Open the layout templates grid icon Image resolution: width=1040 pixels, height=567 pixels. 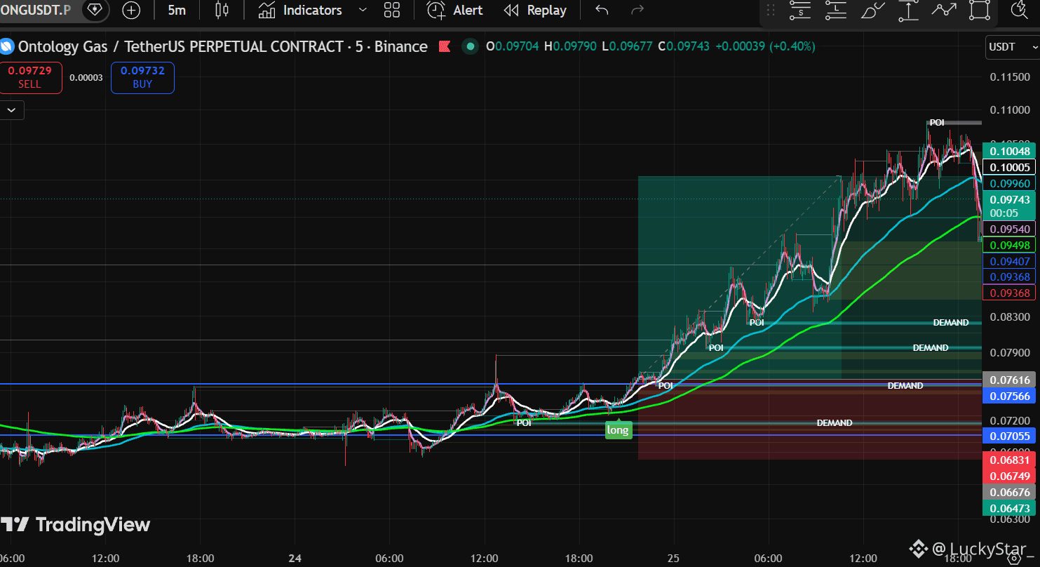[x=393, y=11]
